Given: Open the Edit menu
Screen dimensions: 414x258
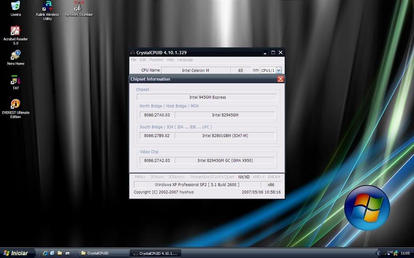Looking at the screenshot, I should pyautogui.click(x=143, y=60).
